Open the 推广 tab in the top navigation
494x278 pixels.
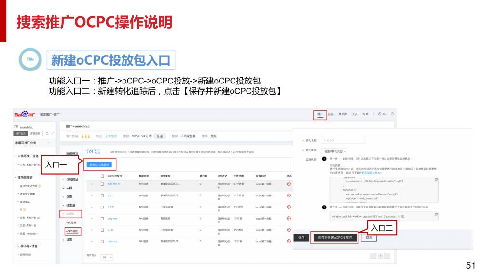point(320,115)
